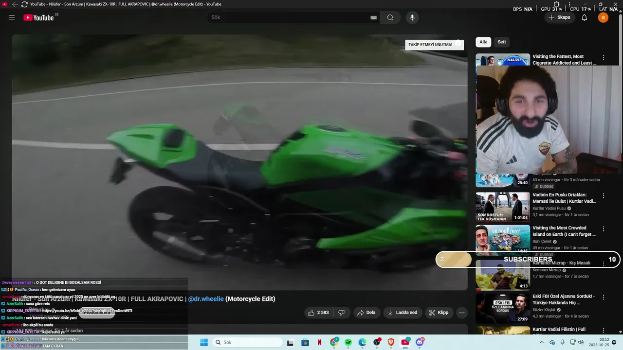Switch to YouTube app in taskbar
The width and height of the screenshot is (623, 350).
coord(405,342)
